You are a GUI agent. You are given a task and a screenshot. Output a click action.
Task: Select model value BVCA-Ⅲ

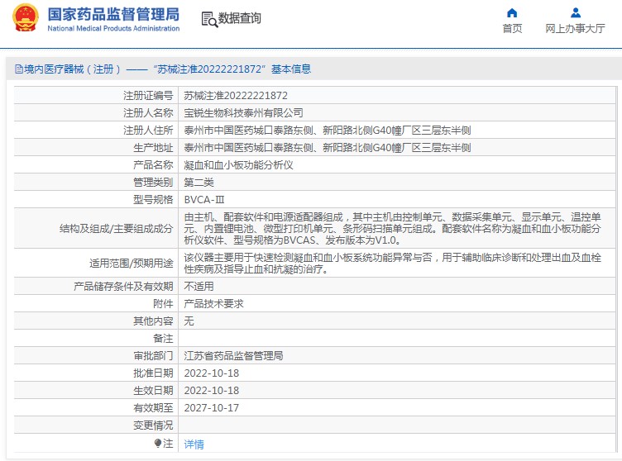pos(204,200)
